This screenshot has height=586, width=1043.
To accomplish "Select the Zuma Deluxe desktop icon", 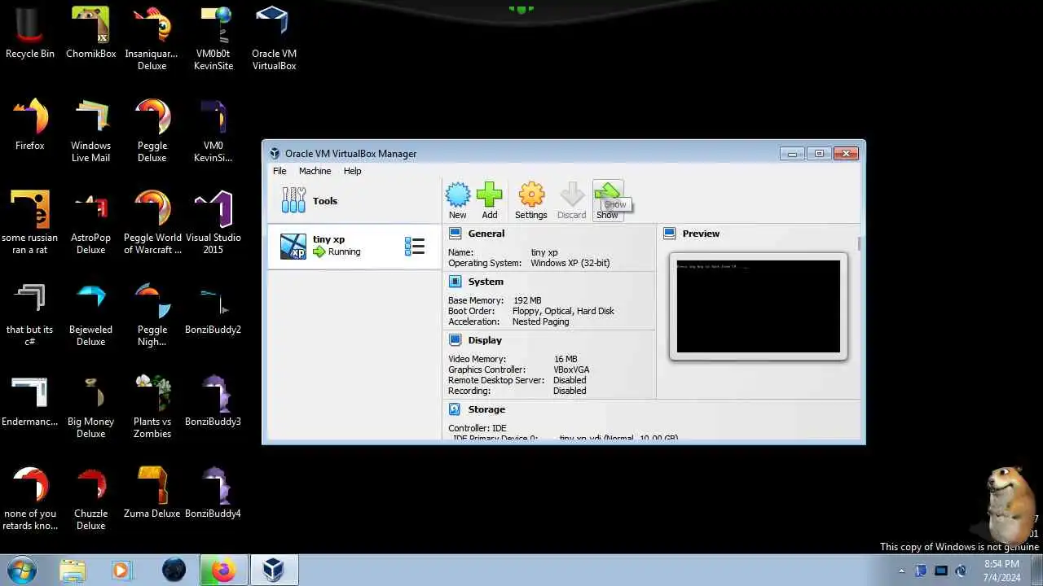I will [x=152, y=493].
